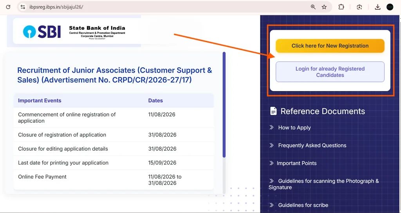
Task: Click here for New Registration button
Action: 330,46
